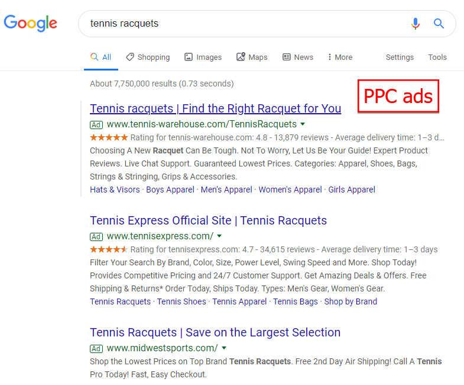Click Ad badge next to tennis-warehouse.com
This screenshot has height=385, width=464.
[96, 124]
